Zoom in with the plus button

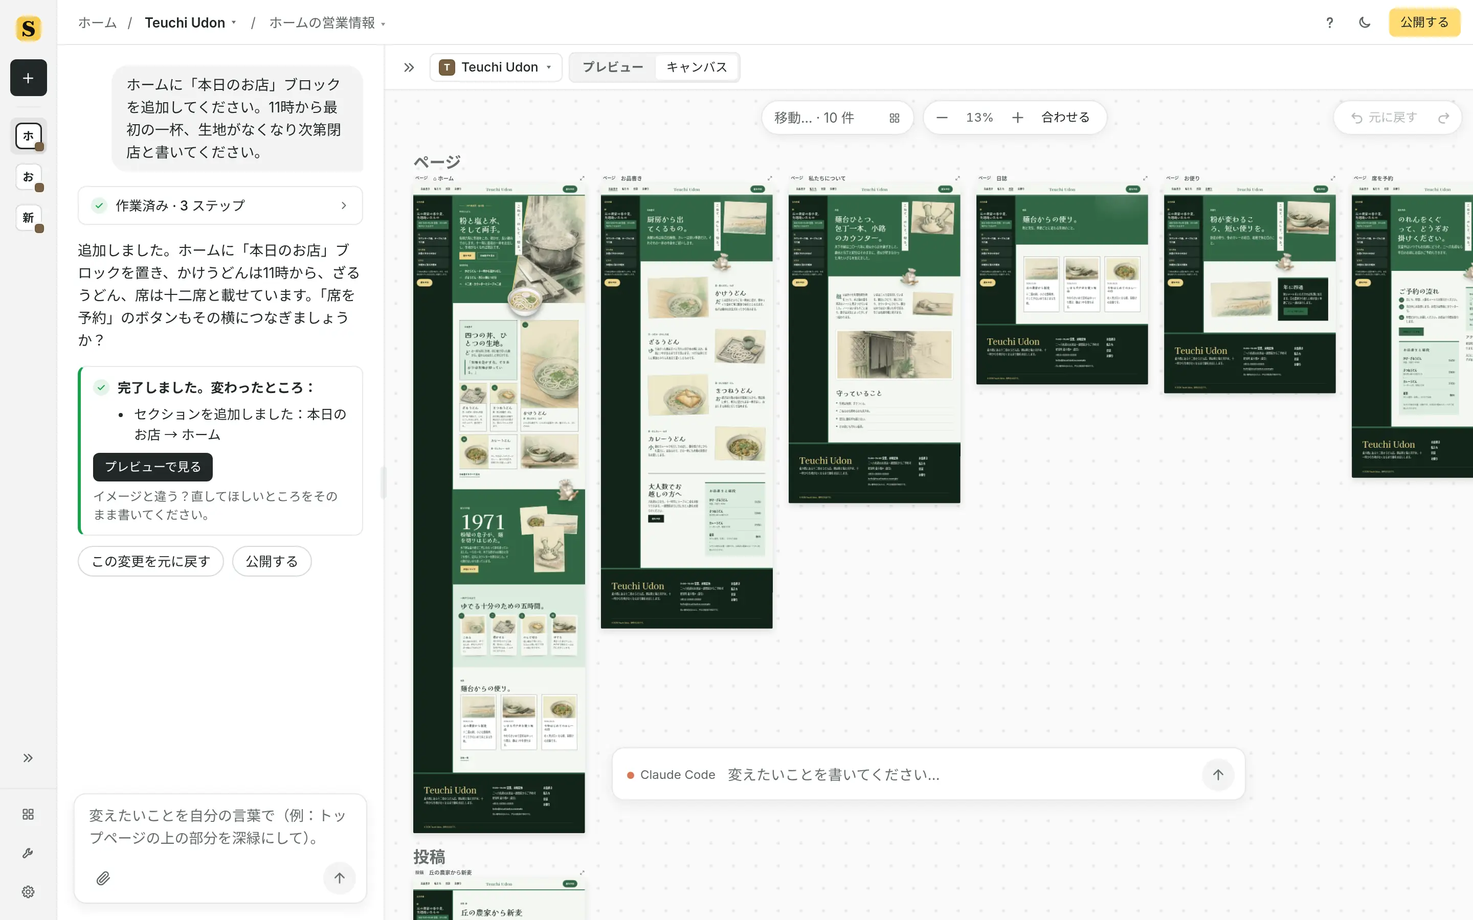point(1018,118)
